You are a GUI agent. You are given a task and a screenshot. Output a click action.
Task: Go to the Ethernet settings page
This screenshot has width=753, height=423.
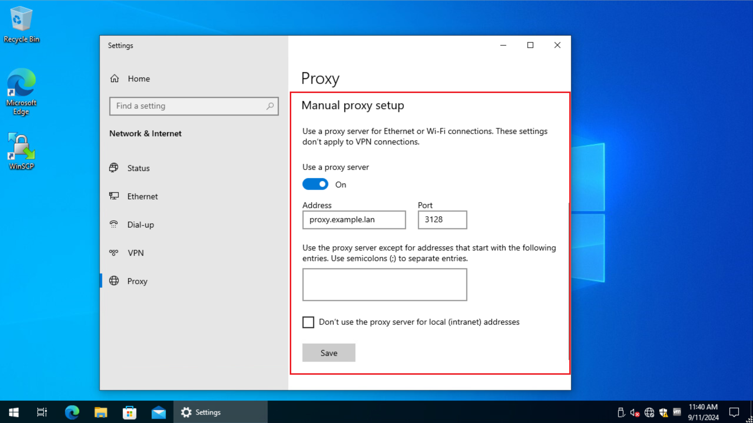pyautogui.click(x=142, y=196)
